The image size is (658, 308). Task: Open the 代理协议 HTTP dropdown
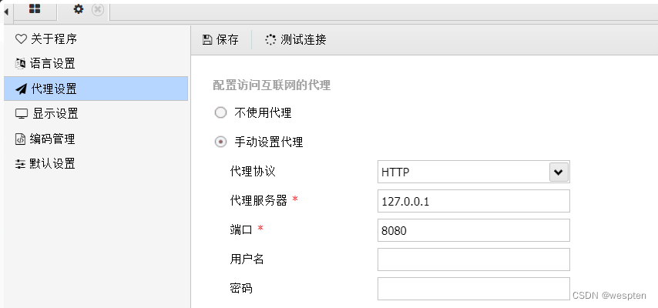(x=559, y=172)
